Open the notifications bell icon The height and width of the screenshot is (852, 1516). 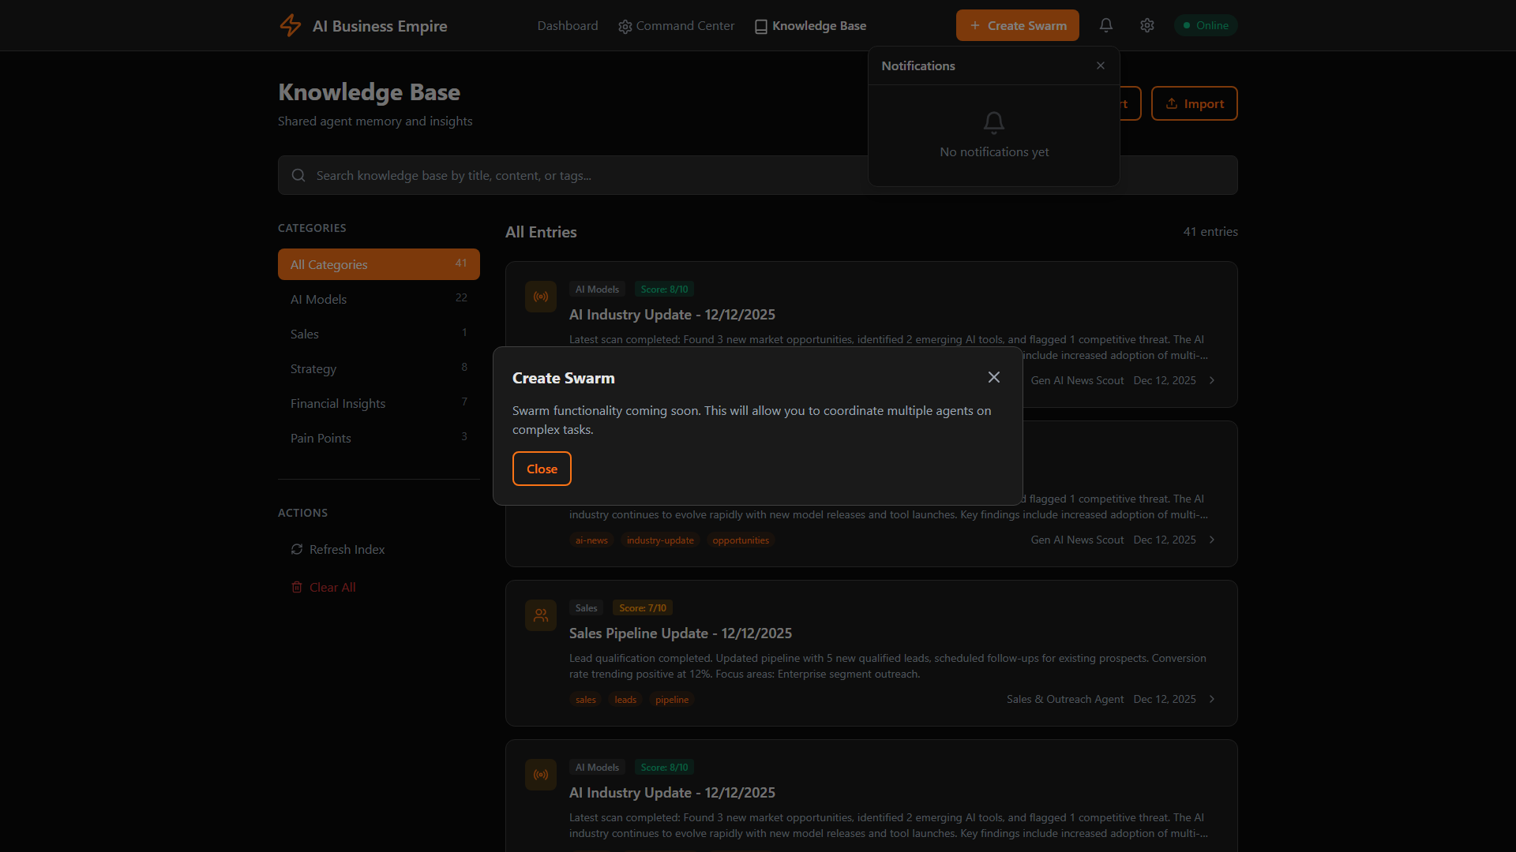(1106, 25)
